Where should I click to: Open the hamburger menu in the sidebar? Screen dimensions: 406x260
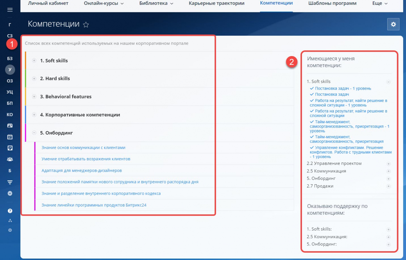point(10,10)
